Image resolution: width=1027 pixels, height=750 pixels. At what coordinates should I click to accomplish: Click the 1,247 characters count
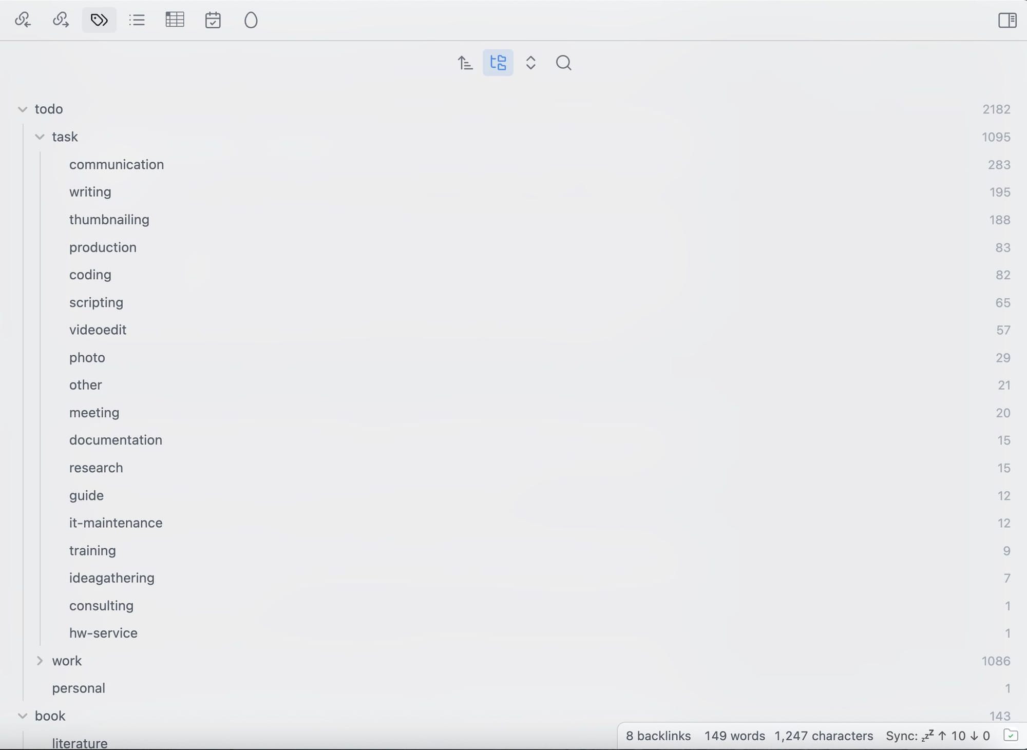[x=824, y=736]
